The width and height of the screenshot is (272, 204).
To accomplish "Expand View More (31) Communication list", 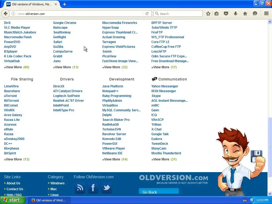I will (164, 159).
